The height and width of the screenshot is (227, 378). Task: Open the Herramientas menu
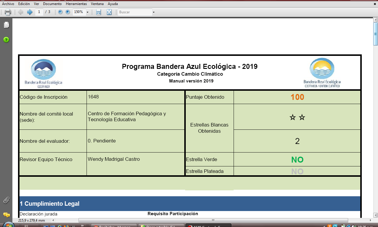pos(76,4)
